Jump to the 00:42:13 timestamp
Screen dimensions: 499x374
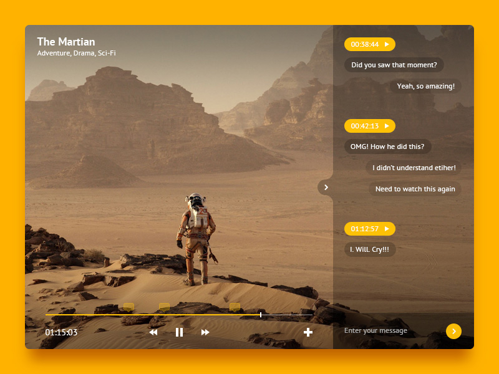369,126
